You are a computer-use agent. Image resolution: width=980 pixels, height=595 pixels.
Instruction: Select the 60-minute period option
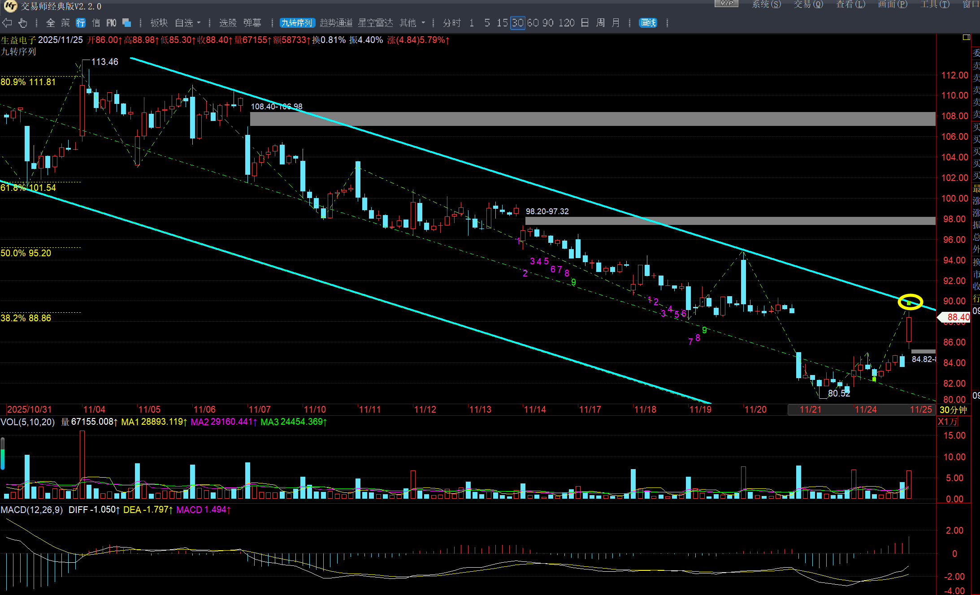(x=533, y=23)
